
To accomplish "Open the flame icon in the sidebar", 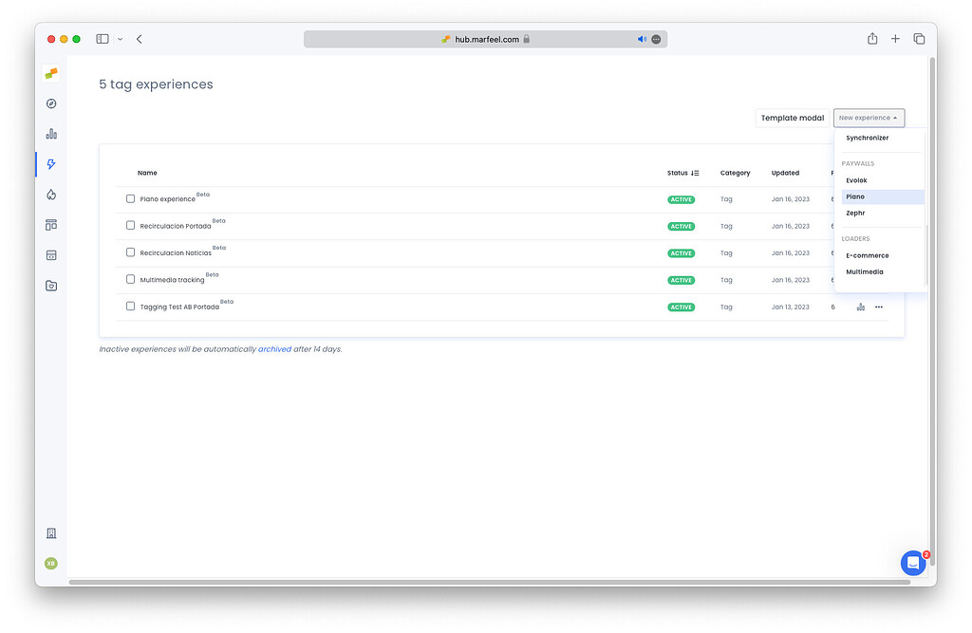I will 50,194.
